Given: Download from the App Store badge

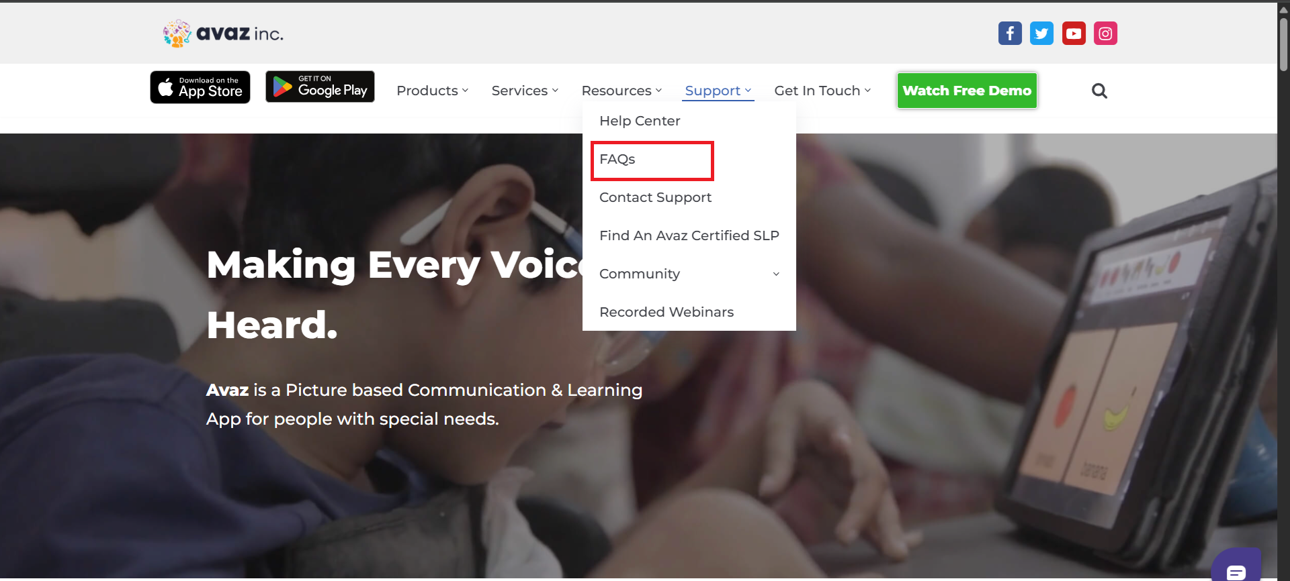Looking at the screenshot, I should (200, 87).
